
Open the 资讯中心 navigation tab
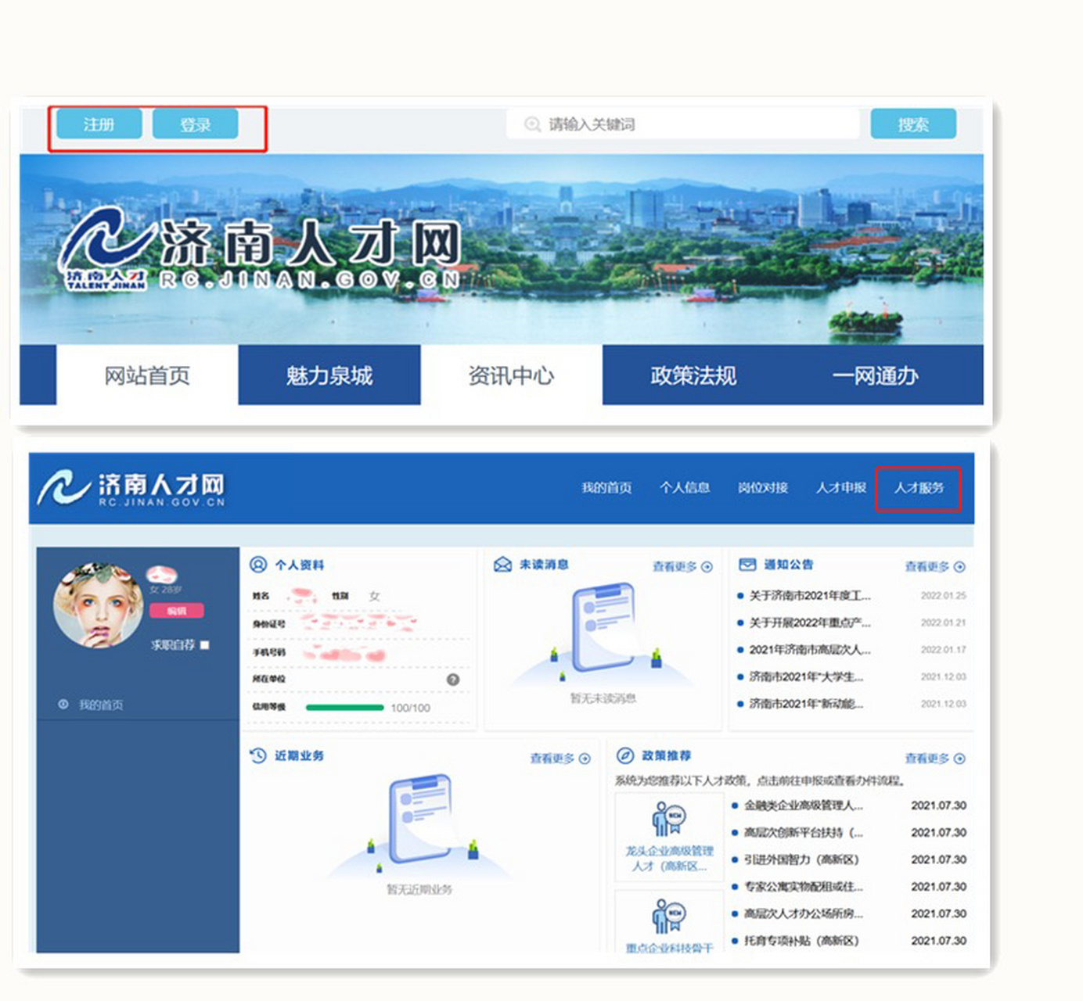[511, 375]
